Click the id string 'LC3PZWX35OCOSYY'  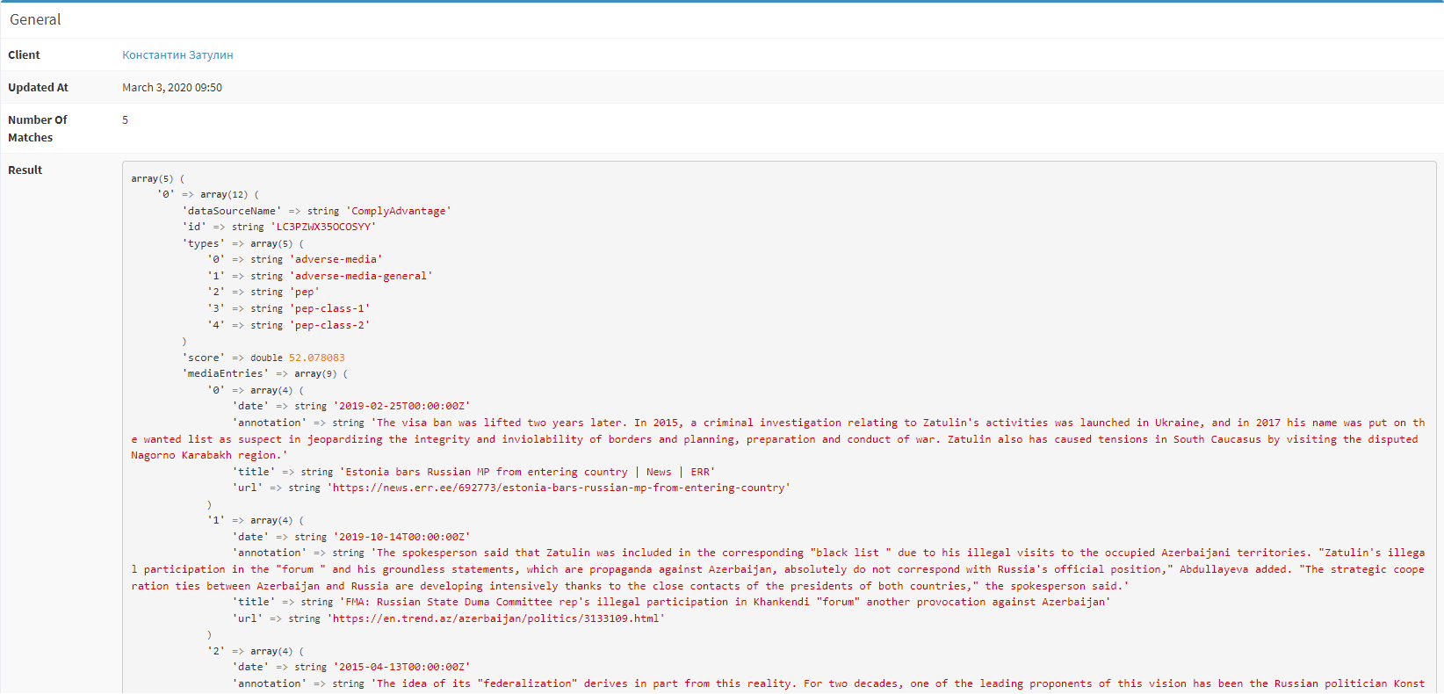(322, 227)
